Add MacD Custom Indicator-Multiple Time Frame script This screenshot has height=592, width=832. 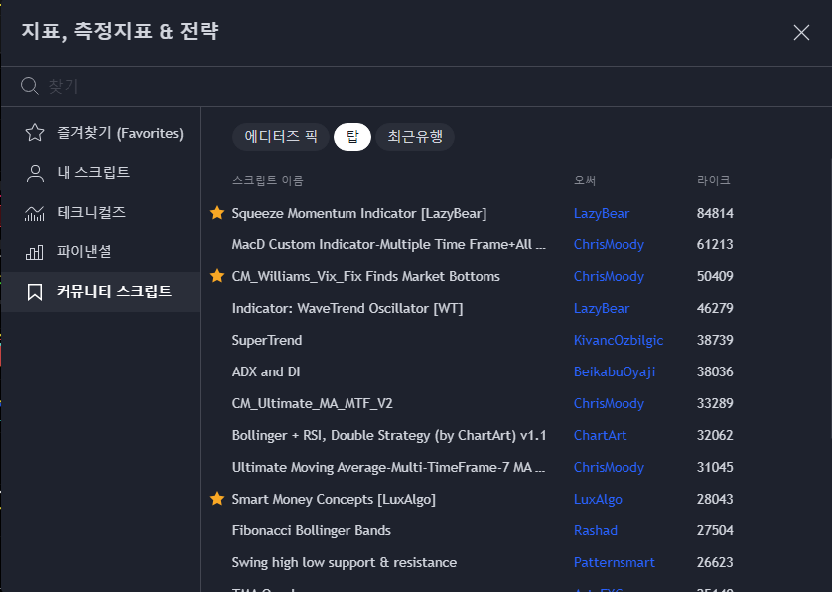click(x=388, y=244)
